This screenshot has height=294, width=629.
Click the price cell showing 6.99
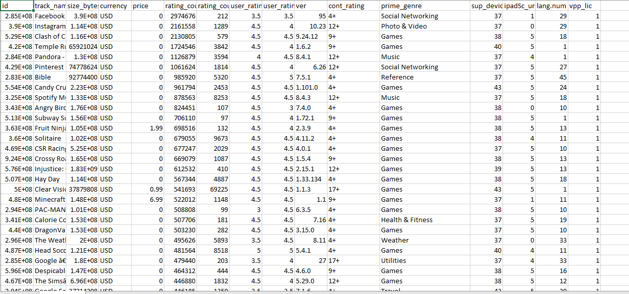[147, 200]
